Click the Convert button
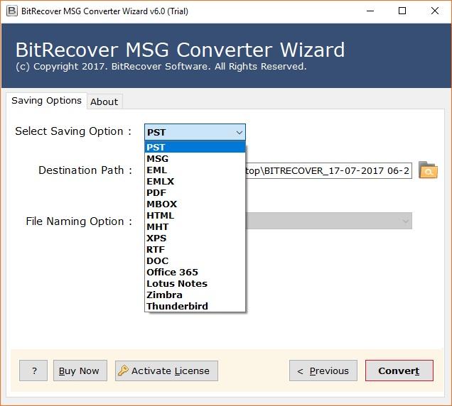 [399, 371]
